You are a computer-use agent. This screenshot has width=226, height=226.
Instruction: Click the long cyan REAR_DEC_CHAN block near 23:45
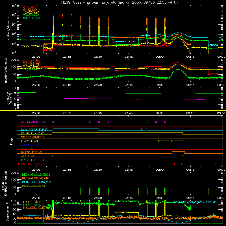(x=127, y=188)
